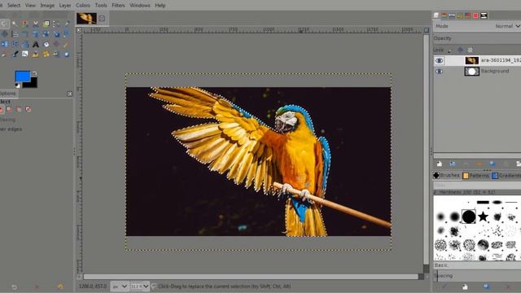Activate the Alignment tool
521x293 pixels.
[15, 34]
